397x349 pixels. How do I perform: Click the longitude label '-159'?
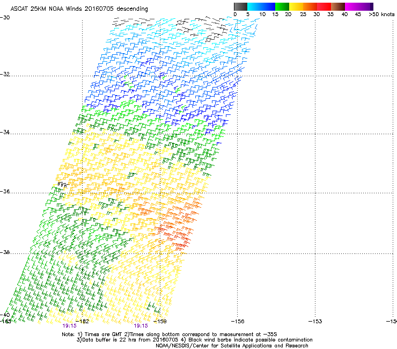click(160, 322)
